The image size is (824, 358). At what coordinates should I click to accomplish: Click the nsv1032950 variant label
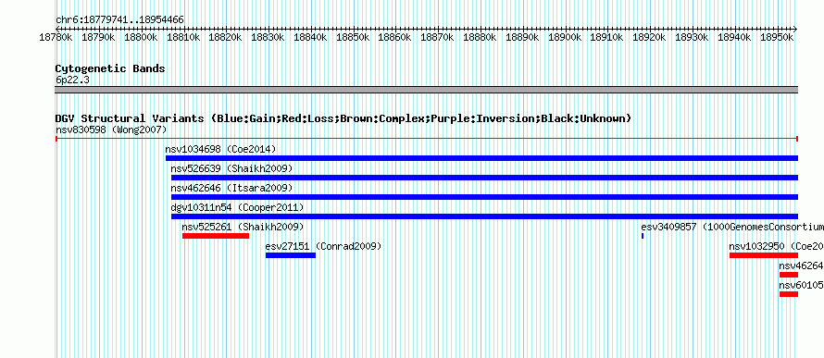[776, 246]
